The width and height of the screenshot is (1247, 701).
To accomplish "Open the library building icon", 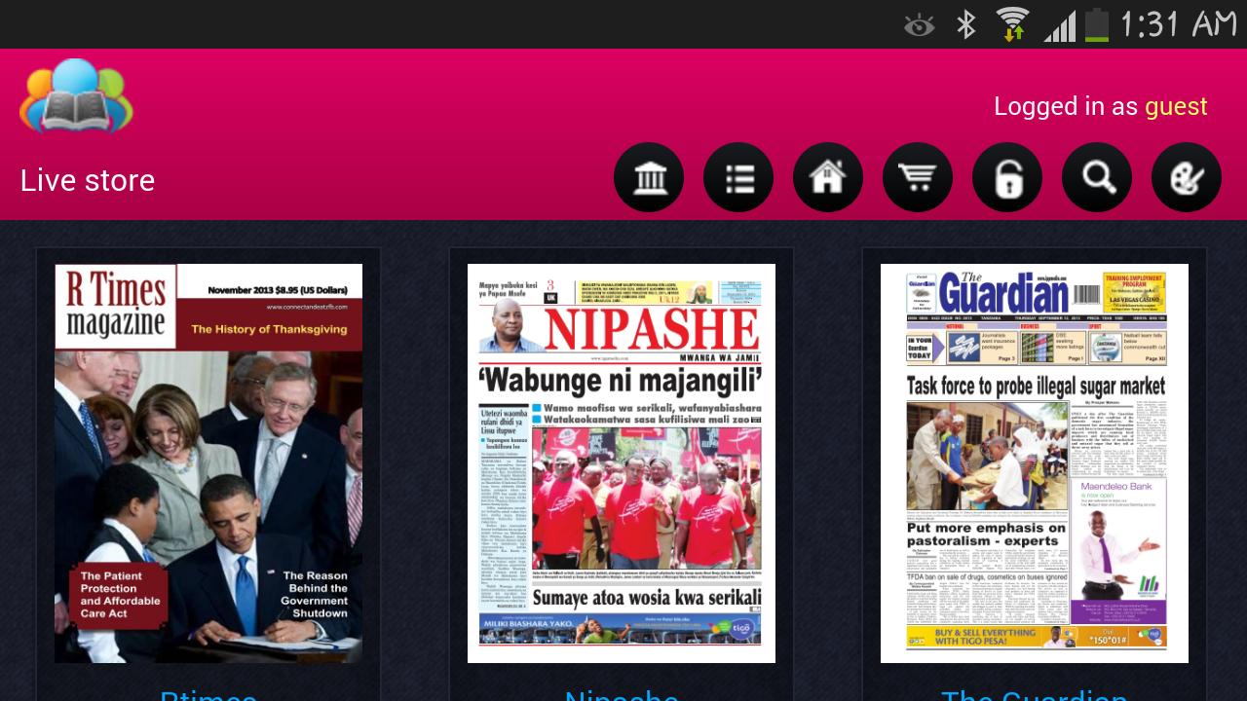I will pos(649,177).
